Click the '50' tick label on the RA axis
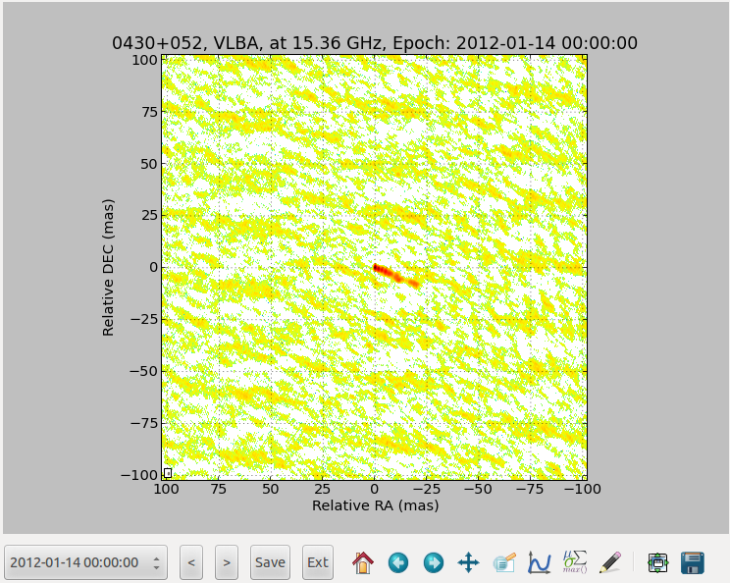The image size is (730, 583). (270, 490)
